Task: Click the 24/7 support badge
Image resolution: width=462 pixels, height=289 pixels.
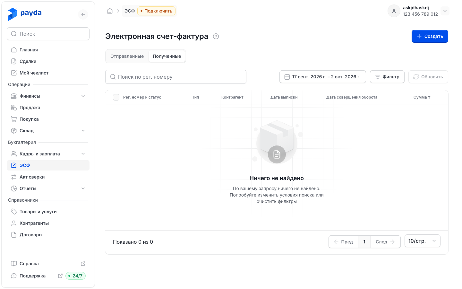Action: (x=76, y=276)
